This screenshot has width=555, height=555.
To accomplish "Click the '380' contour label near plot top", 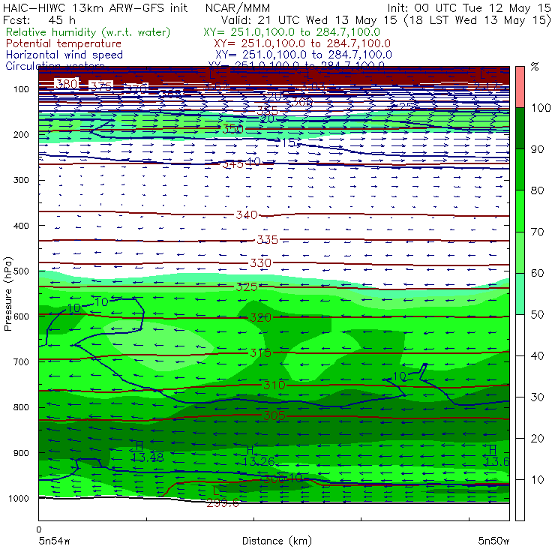I will pyautogui.click(x=67, y=84).
